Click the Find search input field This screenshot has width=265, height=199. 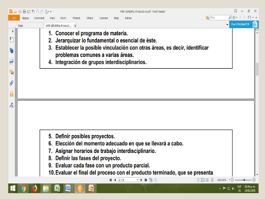coord(219,18)
